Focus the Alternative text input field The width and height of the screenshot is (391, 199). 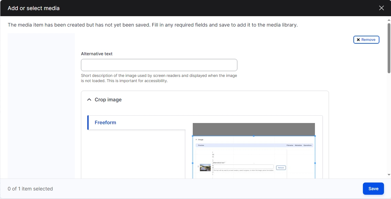[x=159, y=65]
